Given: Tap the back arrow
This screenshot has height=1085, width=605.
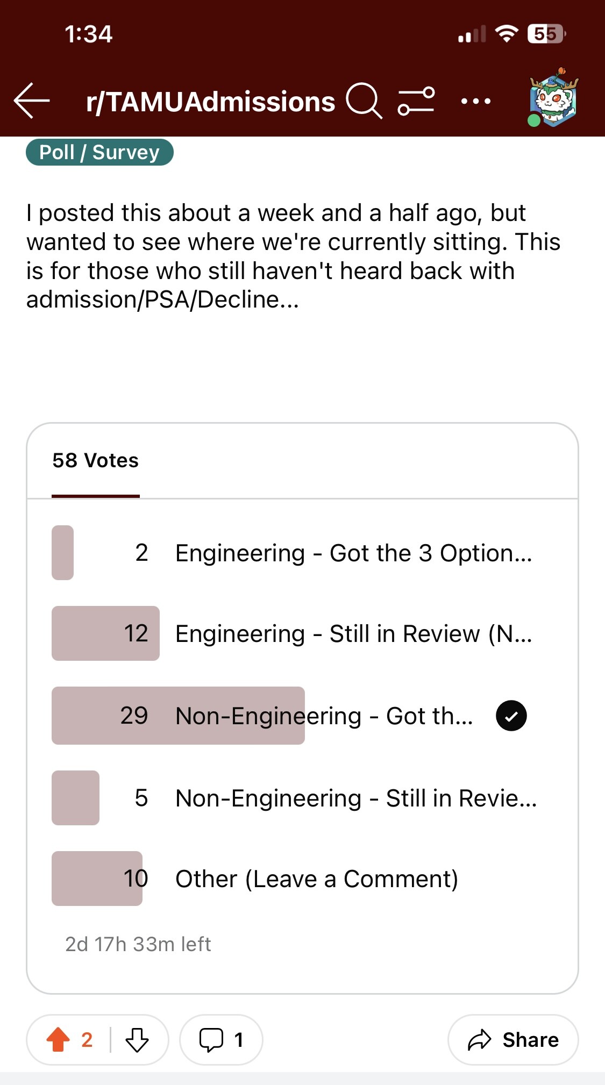Looking at the screenshot, I should (x=32, y=101).
